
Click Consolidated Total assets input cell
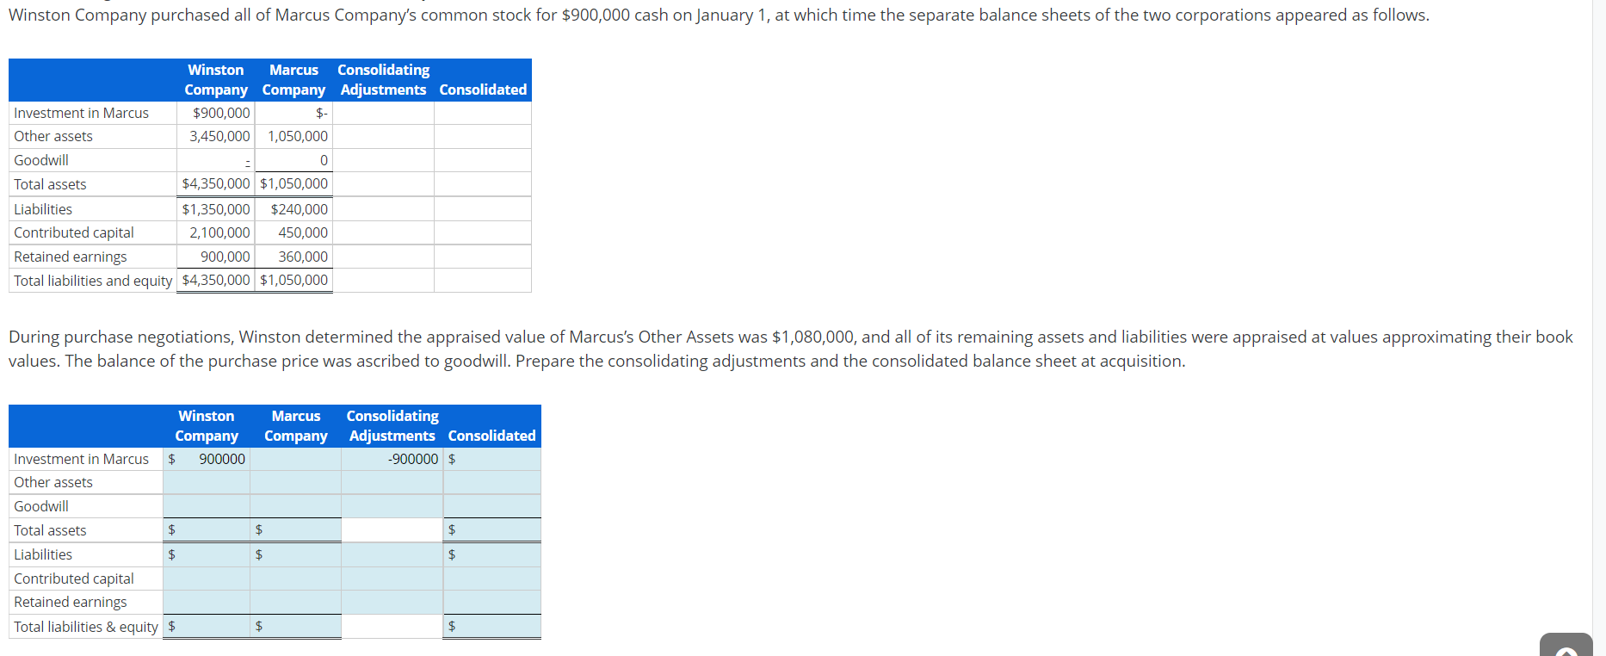tap(492, 529)
